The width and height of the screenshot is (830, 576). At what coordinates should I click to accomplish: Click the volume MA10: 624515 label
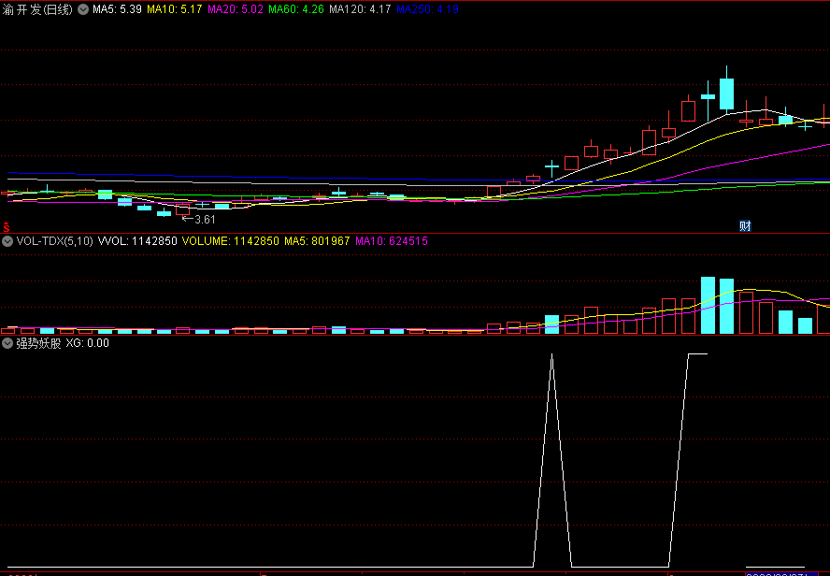pyautogui.click(x=392, y=241)
